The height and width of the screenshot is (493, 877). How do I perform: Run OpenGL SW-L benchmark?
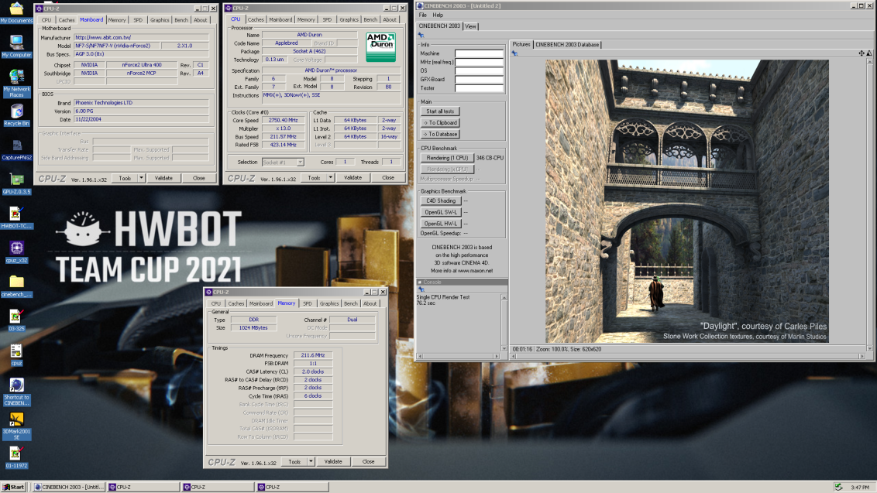point(441,212)
